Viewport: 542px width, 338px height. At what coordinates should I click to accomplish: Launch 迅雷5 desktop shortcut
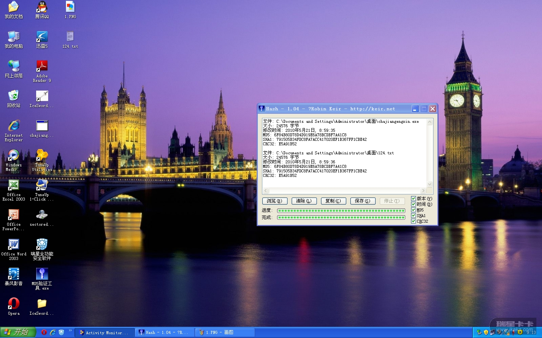coord(42,39)
